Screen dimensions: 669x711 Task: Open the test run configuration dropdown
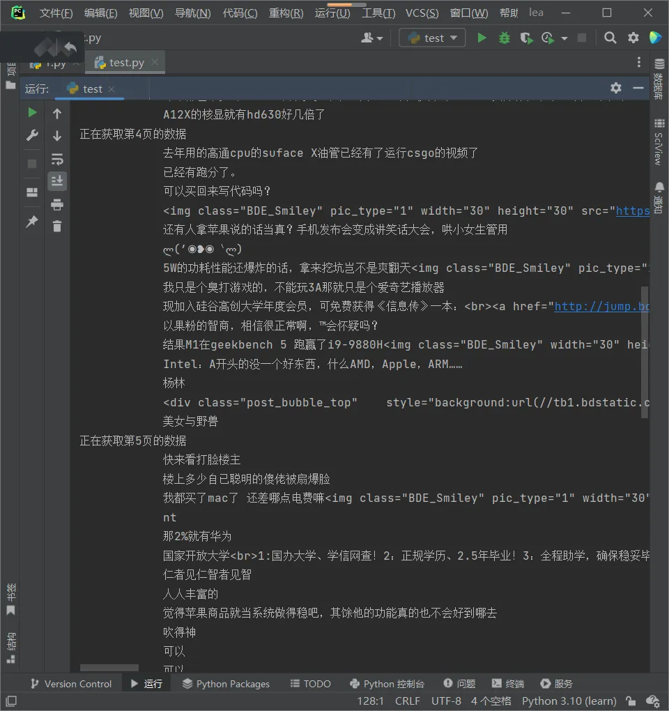click(x=433, y=38)
